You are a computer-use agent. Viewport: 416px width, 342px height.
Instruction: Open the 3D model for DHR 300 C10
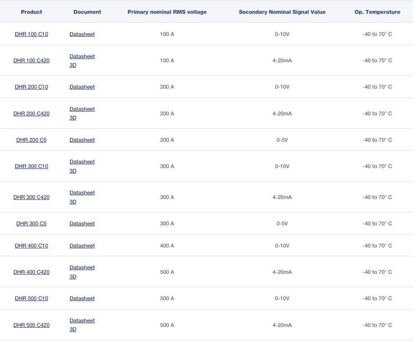73,171
